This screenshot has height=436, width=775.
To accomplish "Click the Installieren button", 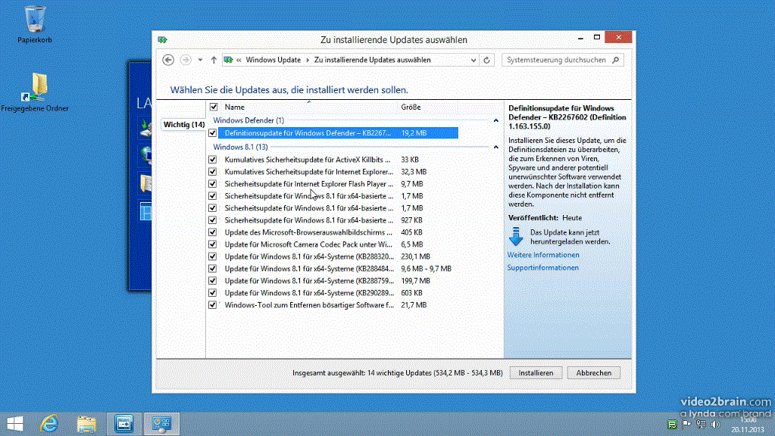I will [536, 373].
